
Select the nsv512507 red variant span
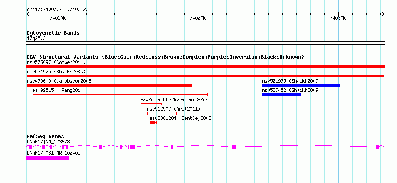162,113
